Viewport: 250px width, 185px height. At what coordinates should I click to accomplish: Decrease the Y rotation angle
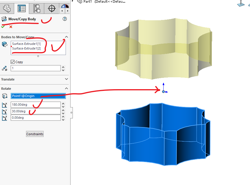coord(63,113)
